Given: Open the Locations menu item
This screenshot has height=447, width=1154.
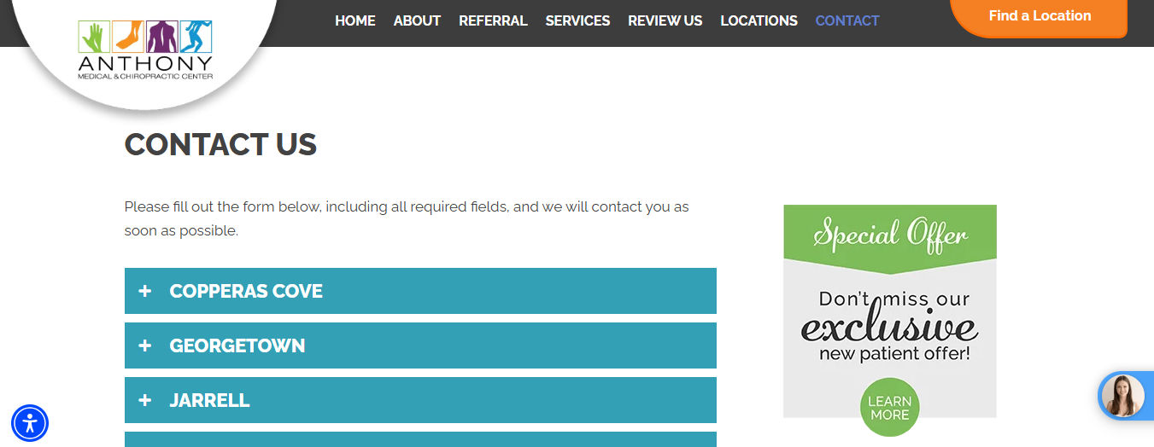Looking at the screenshot, I should [x=759, y=20].
